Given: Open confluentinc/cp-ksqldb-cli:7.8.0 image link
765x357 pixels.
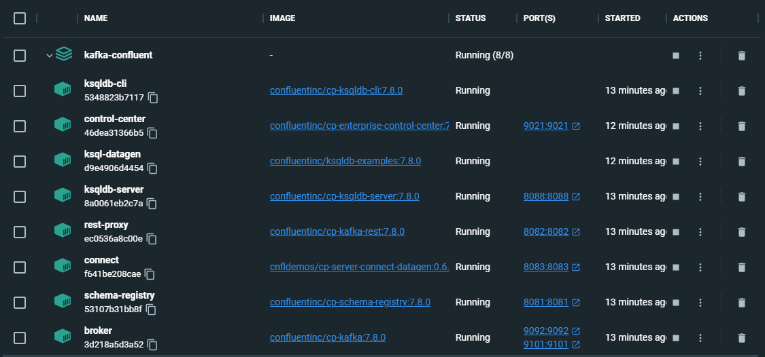Looking at the screenshot, I should click(336, 90).
